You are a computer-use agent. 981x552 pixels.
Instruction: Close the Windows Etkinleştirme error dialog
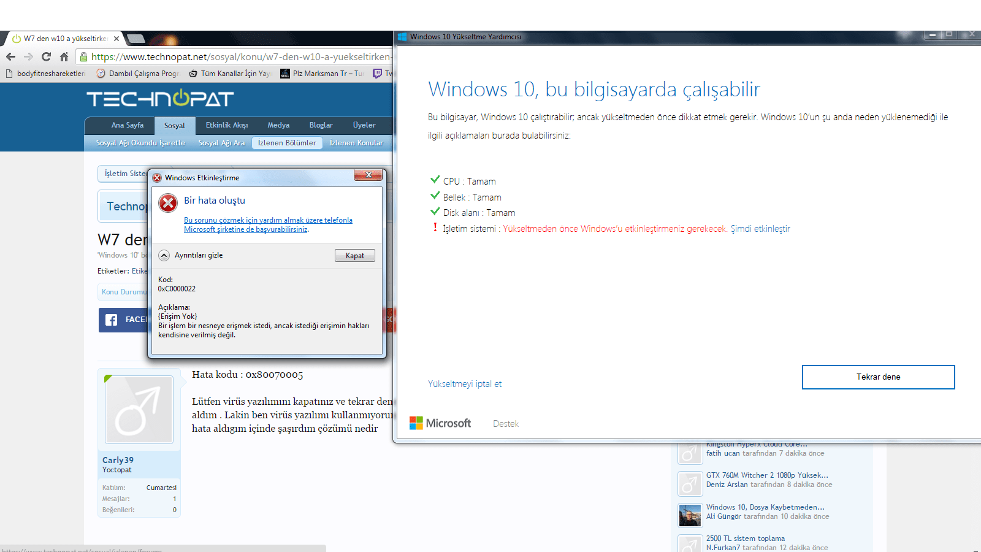click(368, 175)
